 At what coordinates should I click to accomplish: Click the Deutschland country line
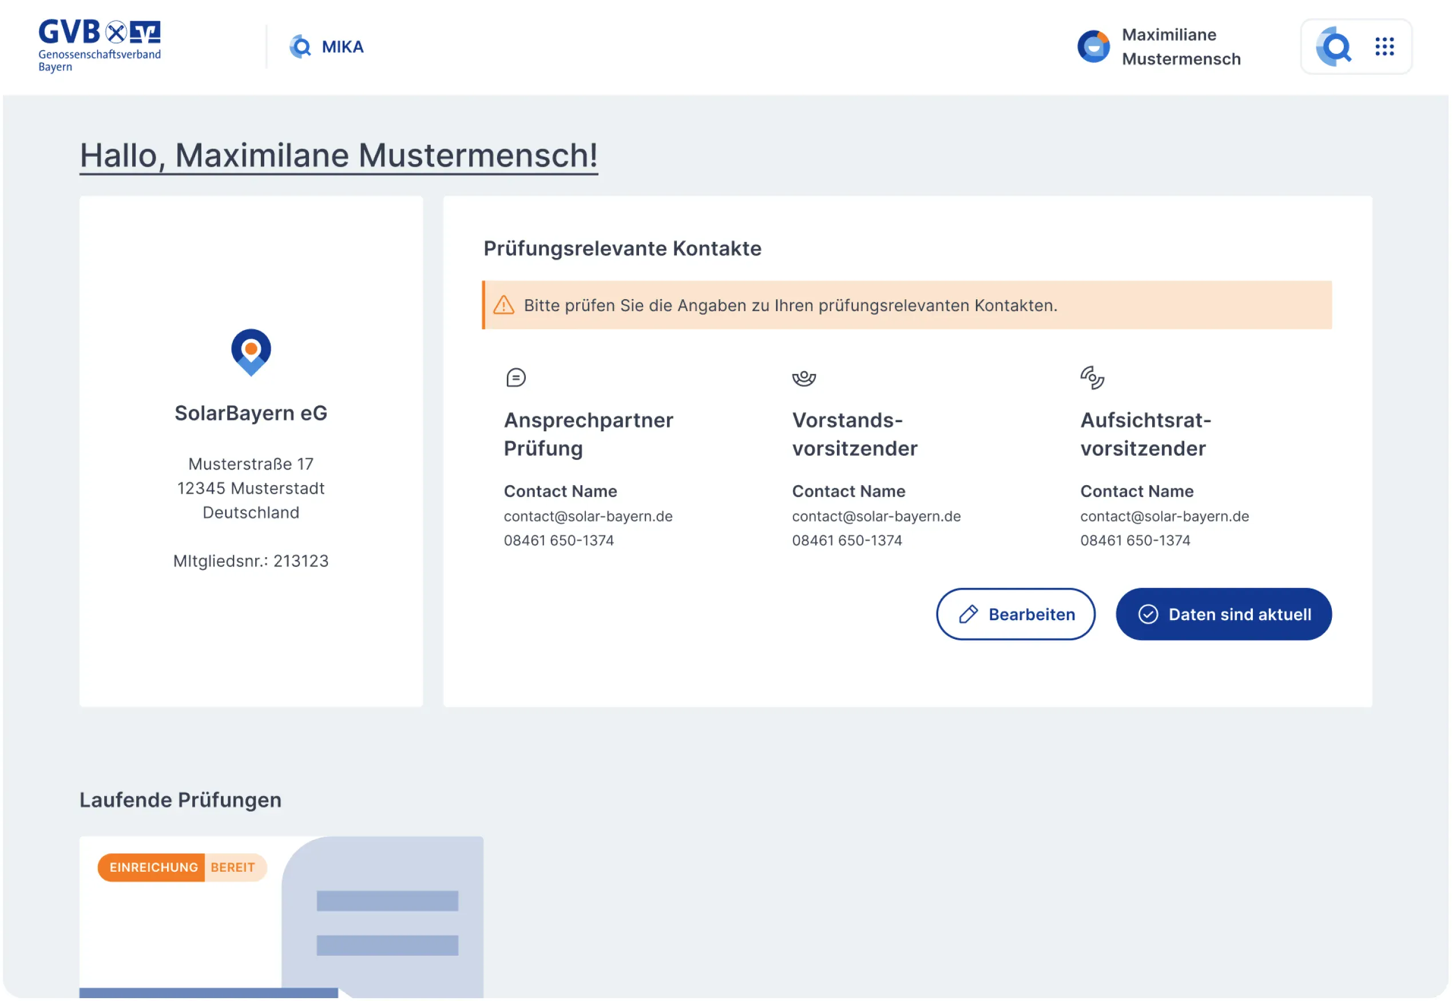click(251, 513)
